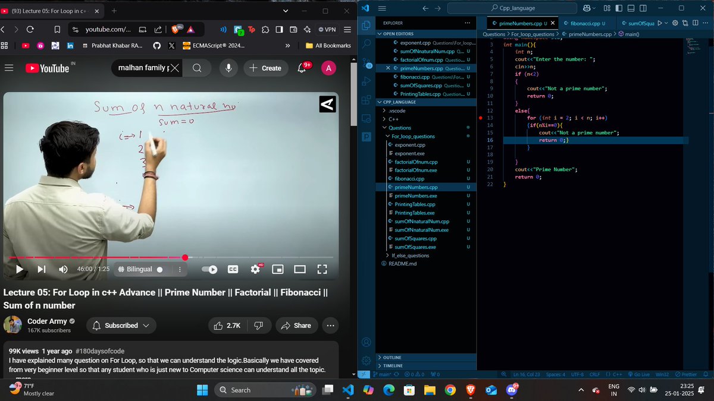714x401 pixels.
Task: Open VS Code settings via the gear icon
Action: pos(366,360)
